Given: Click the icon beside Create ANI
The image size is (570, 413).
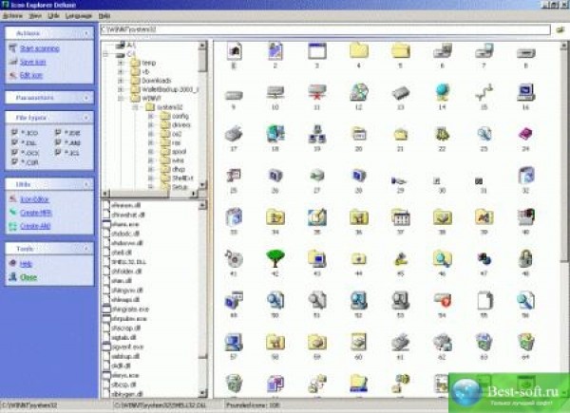Looking at the screenshot, I should (13, 226).
